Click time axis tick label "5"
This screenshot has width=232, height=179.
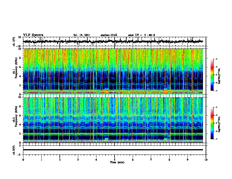pos(115,160)
